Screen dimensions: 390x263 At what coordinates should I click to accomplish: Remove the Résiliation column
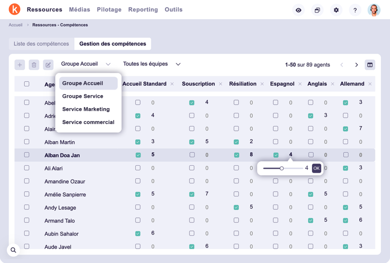click(x=262, y=84)
